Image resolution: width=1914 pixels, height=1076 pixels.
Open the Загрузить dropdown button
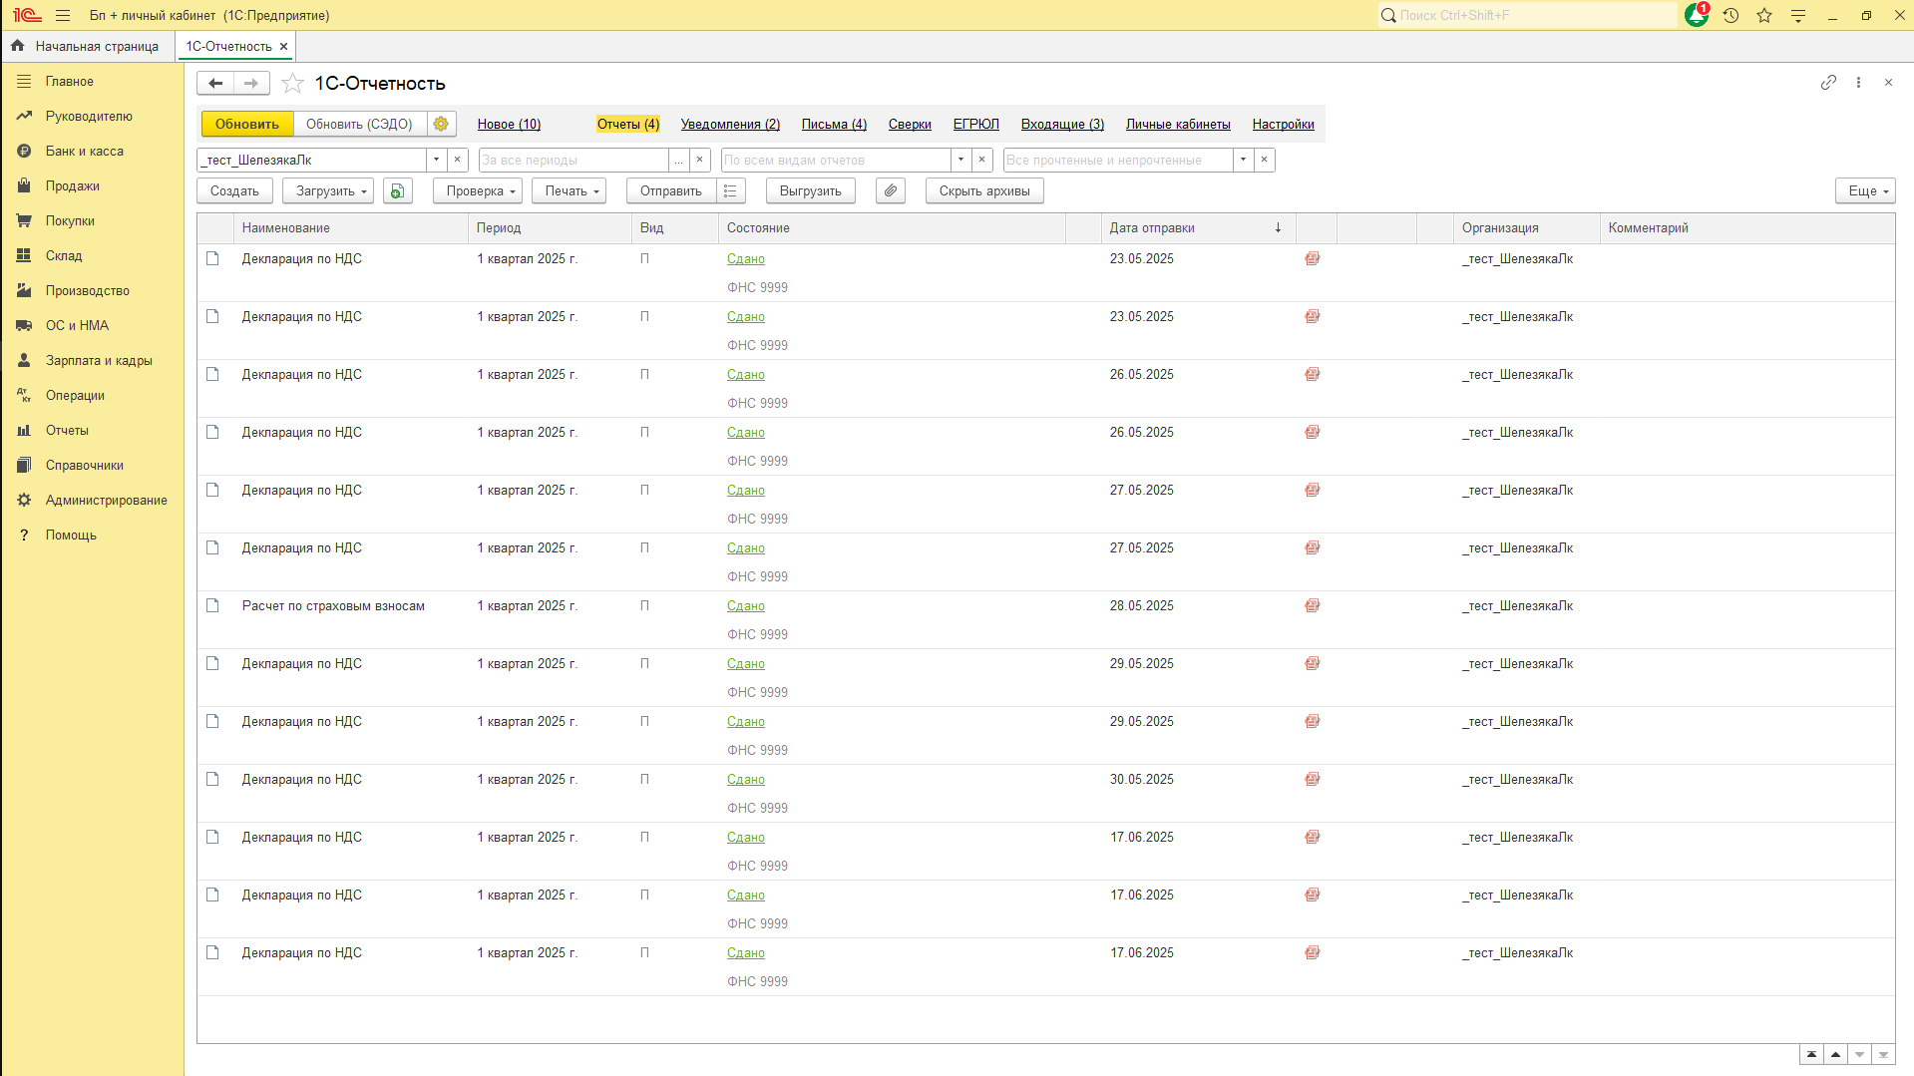click(327, 190)
